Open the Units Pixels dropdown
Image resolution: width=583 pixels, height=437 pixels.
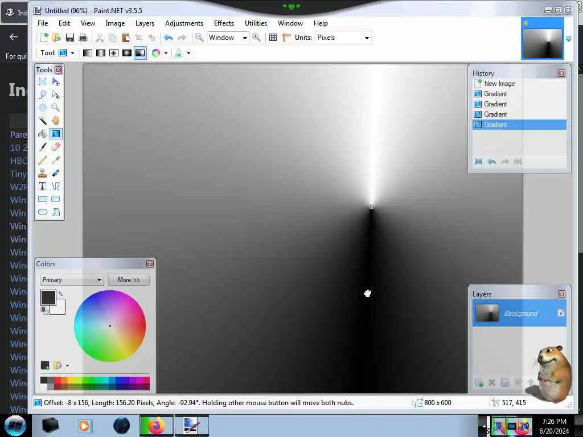(x=343, y=38)
